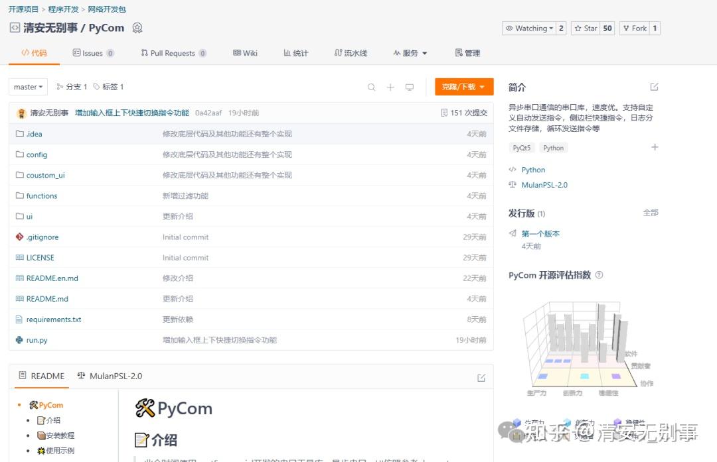
Task: Open the comments icon next to the search tools
Action: tap(410, 87)
